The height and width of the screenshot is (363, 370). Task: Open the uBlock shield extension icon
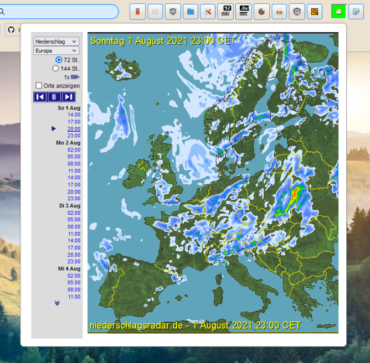tap(173, 12)
